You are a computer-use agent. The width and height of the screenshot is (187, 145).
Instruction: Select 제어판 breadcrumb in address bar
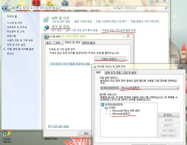pyautogui.click(x=26, y=8)
